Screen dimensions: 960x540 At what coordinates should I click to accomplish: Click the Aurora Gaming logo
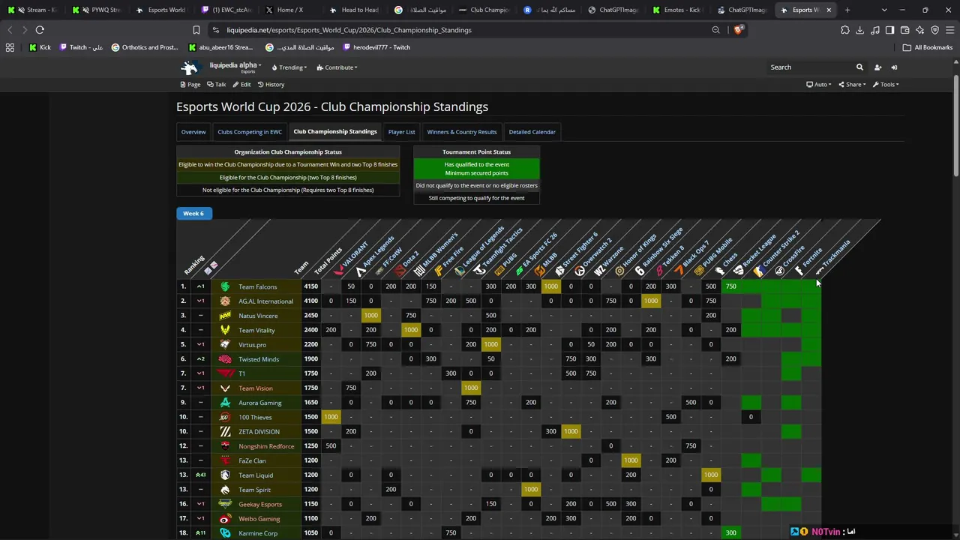tap(225, 403)
